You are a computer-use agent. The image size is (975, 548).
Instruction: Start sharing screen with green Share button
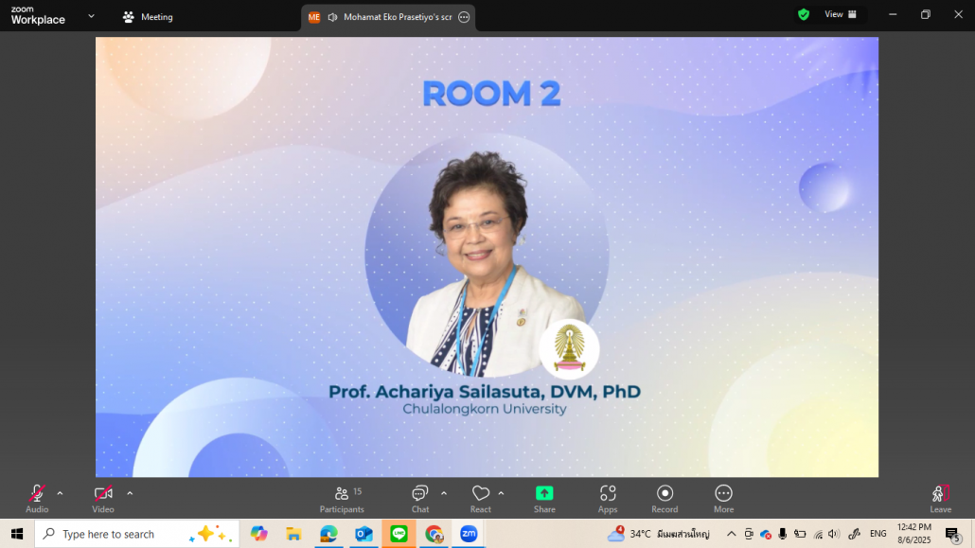(544, 499)
